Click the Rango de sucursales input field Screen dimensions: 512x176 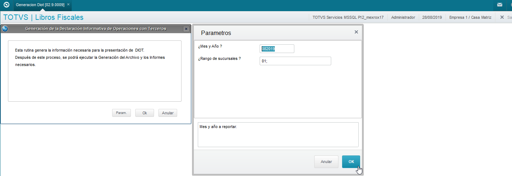(x=295, y=61)
